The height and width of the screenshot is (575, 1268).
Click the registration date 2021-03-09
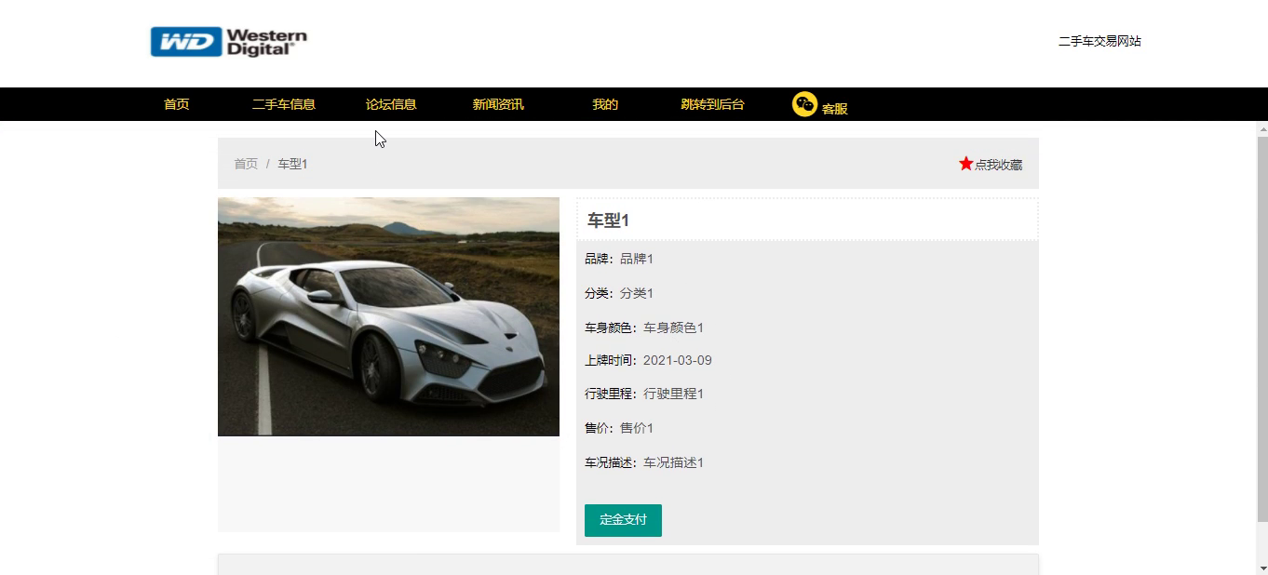[x=678, y=360]
